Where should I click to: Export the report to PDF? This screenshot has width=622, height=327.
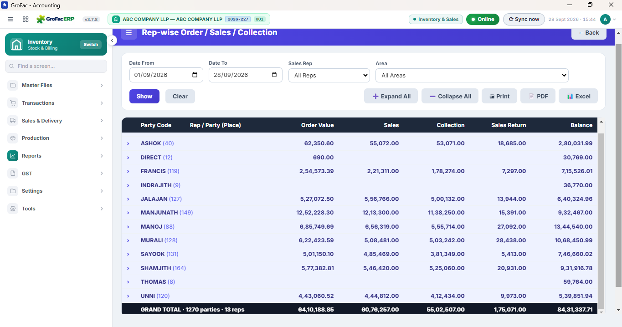pyautogui.click(x=538, y=96)
